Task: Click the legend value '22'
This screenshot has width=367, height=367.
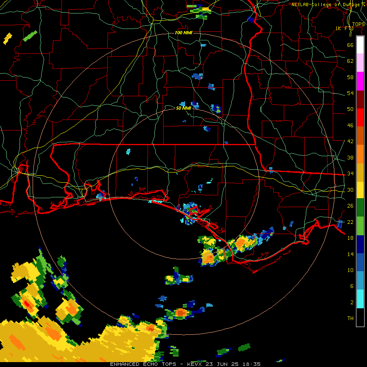Action: 350,222
